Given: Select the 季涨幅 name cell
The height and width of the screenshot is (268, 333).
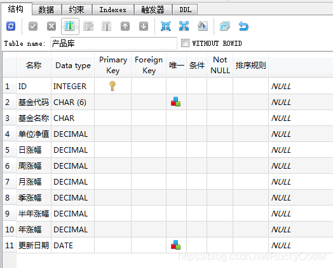Looking at the screenshot, I should [34, 197].
